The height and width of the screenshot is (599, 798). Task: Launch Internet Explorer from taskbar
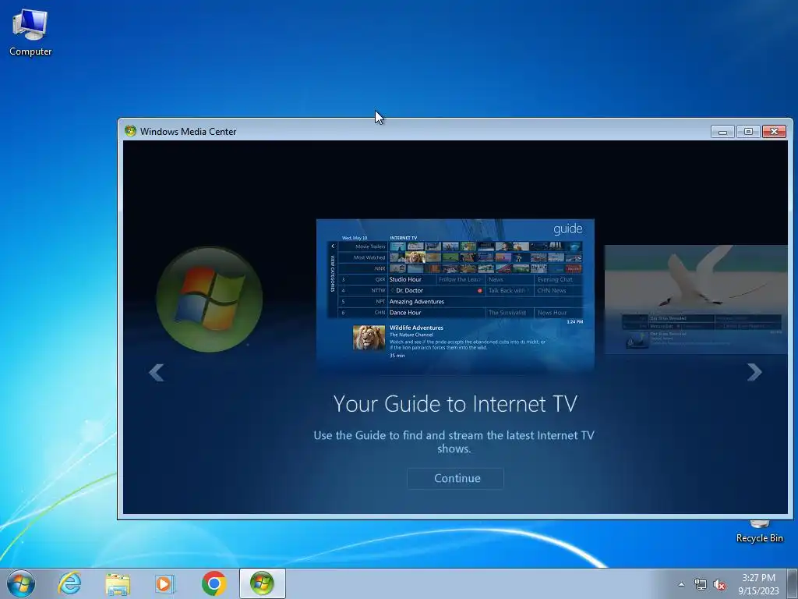tap(69, 583)
